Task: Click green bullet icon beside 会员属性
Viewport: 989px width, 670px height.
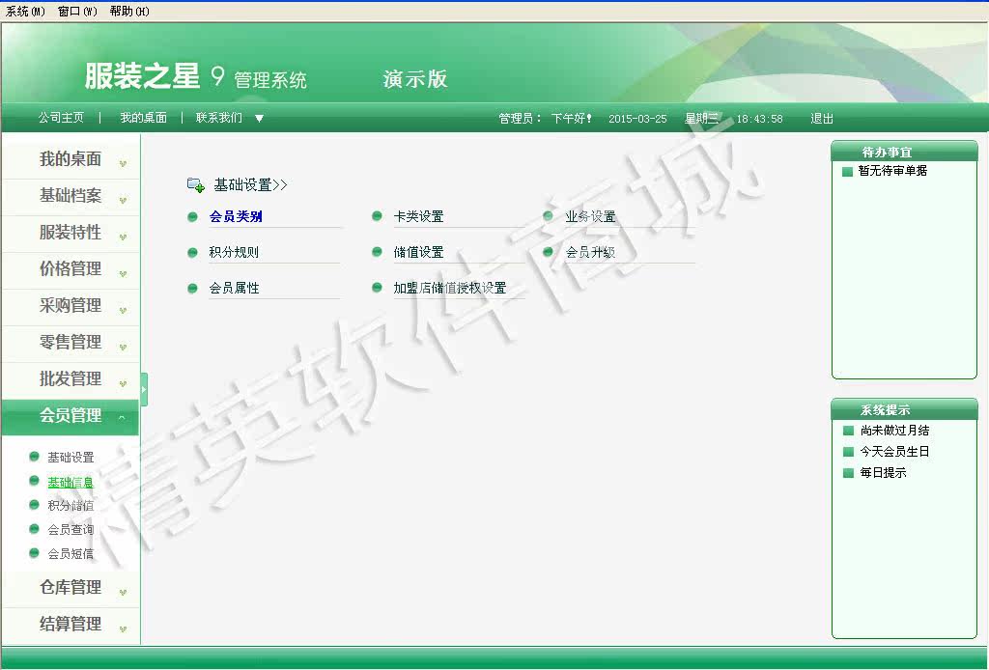Action: point(193,289)
